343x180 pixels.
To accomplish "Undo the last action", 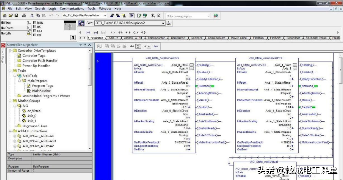I will pos(51,16).
